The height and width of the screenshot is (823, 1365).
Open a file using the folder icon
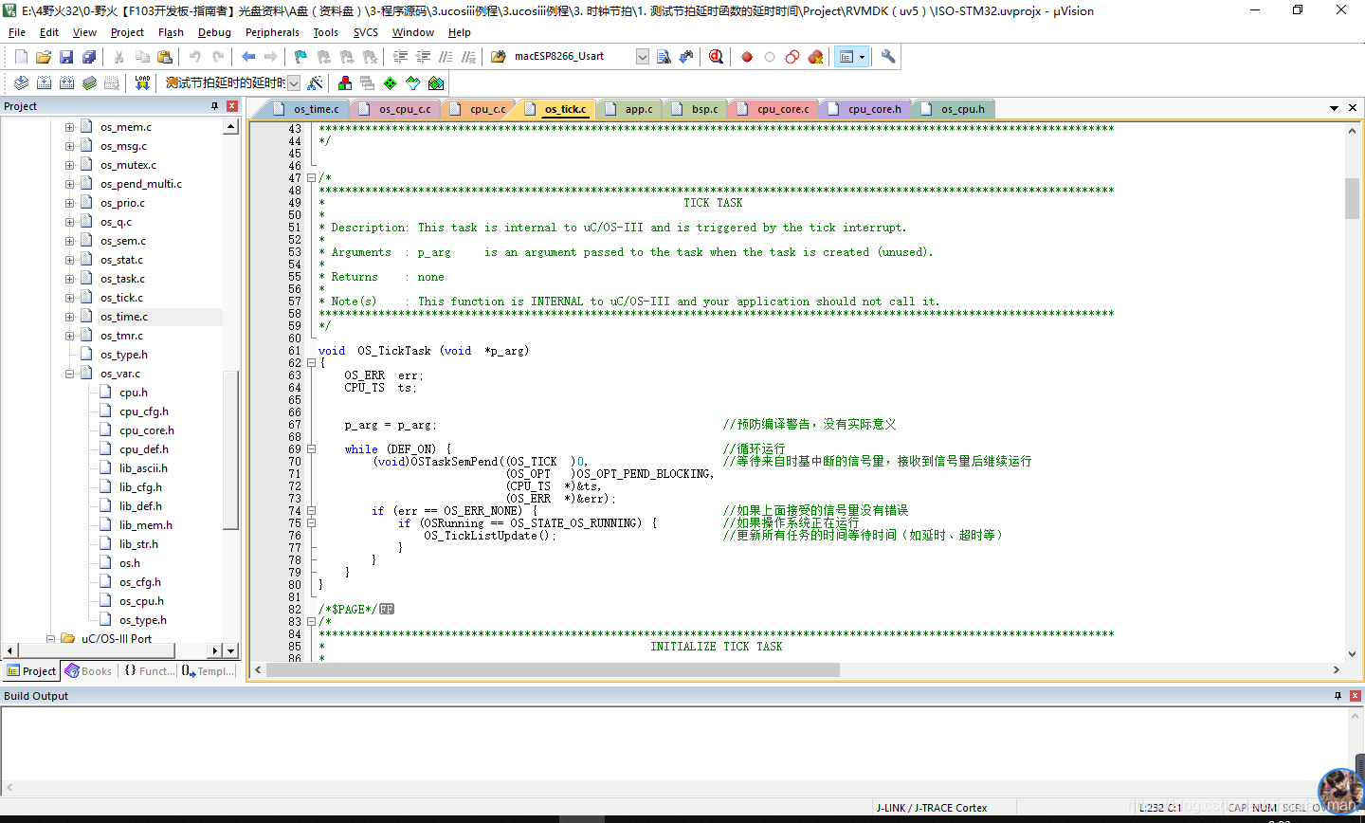tap(44, 57)
